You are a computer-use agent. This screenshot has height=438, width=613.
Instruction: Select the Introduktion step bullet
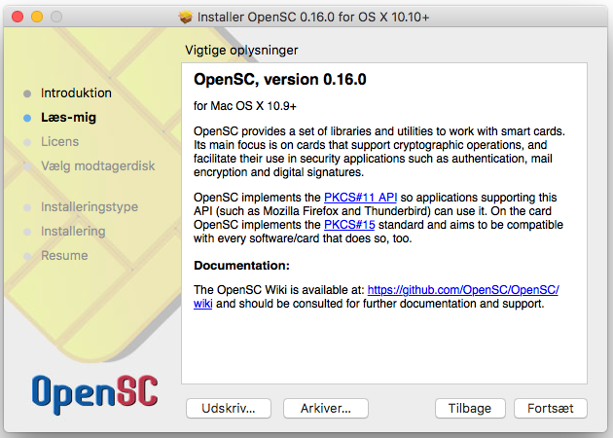(27, 93)
